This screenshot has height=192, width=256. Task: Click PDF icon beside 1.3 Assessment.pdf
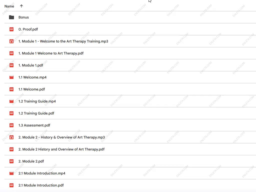(11, 125)
